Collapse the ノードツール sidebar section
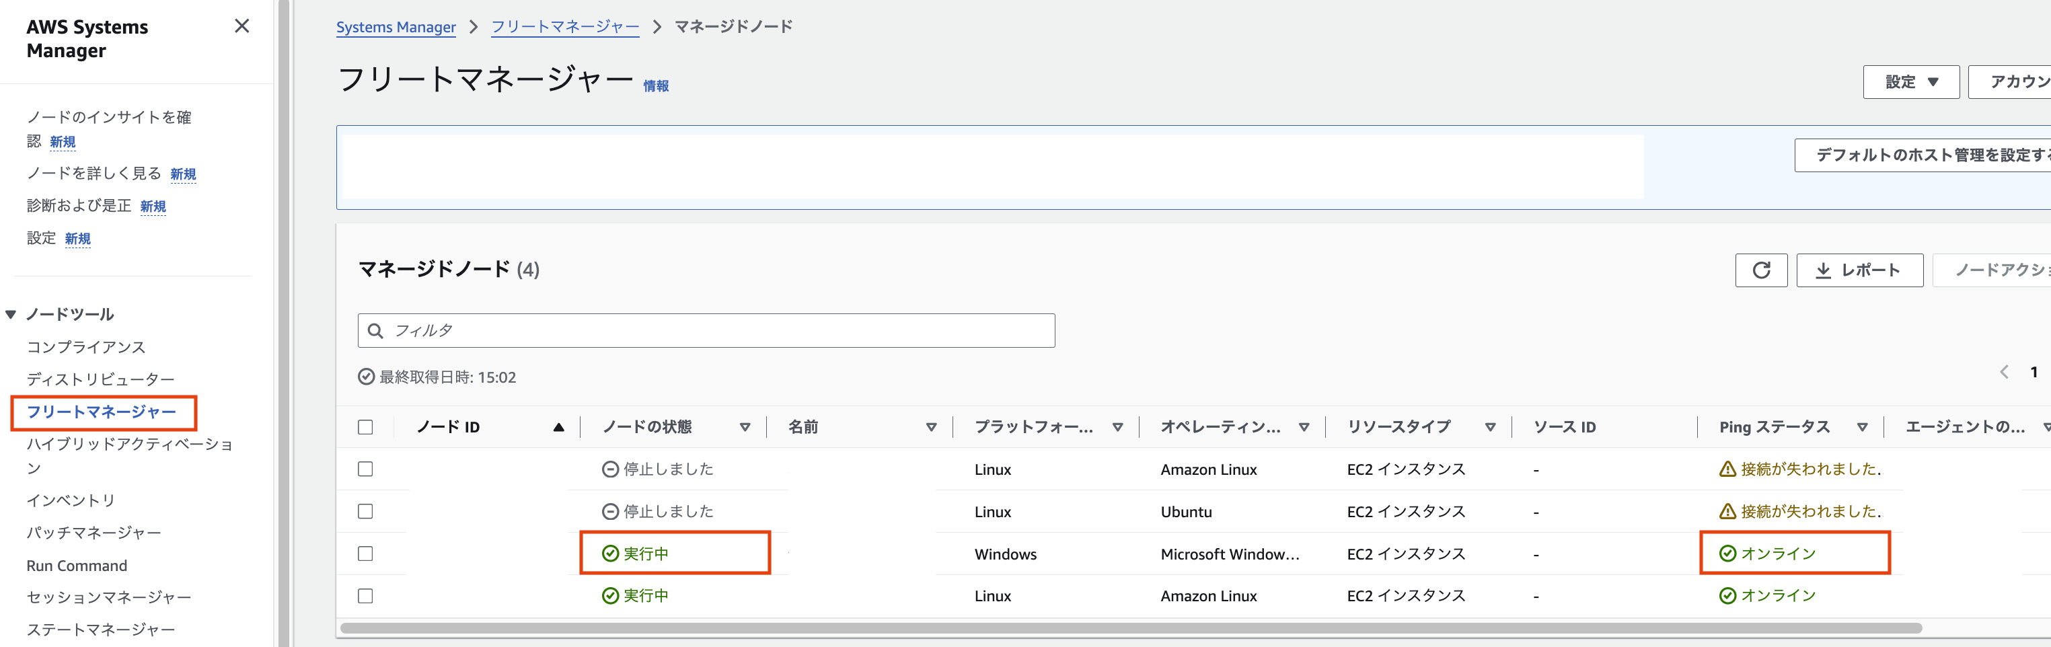 point(11,314)
